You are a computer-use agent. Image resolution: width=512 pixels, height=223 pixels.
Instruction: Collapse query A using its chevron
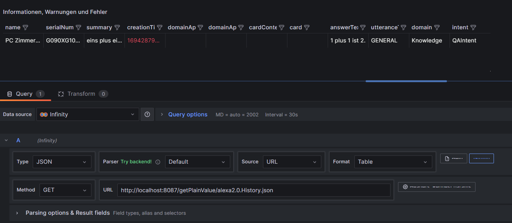[x=6, y=140]
